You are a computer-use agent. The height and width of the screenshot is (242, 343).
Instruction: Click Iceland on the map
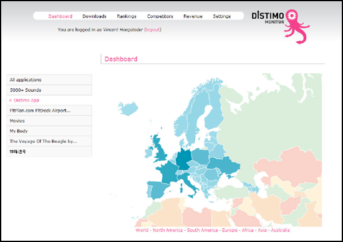[128, 109]
